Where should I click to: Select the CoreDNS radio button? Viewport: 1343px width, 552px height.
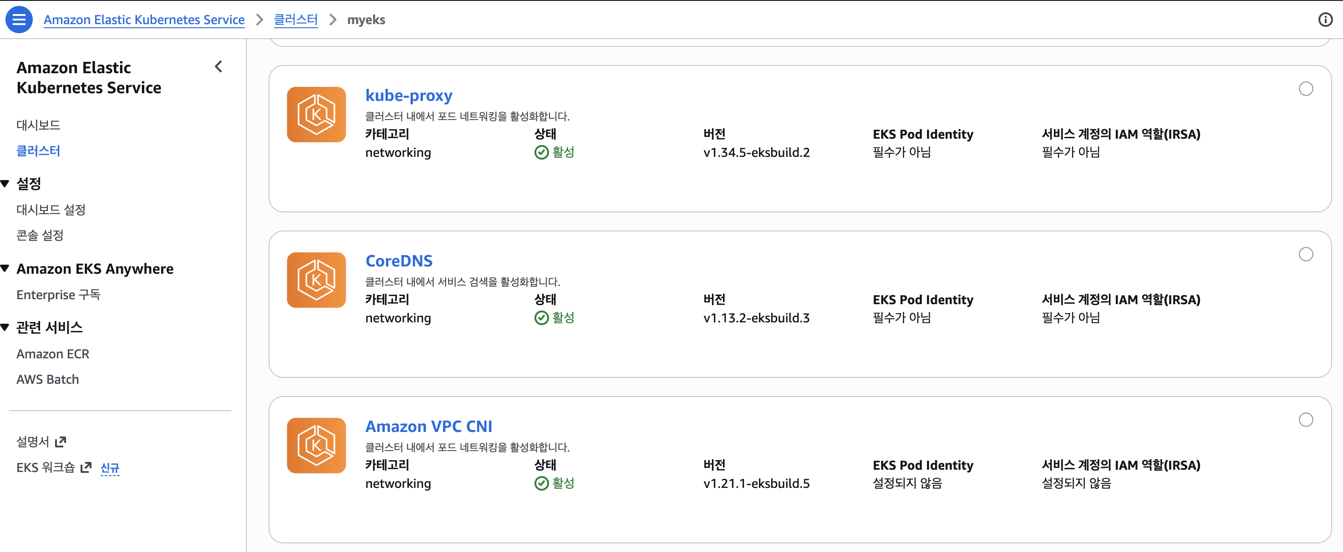tap(1306, 254)
